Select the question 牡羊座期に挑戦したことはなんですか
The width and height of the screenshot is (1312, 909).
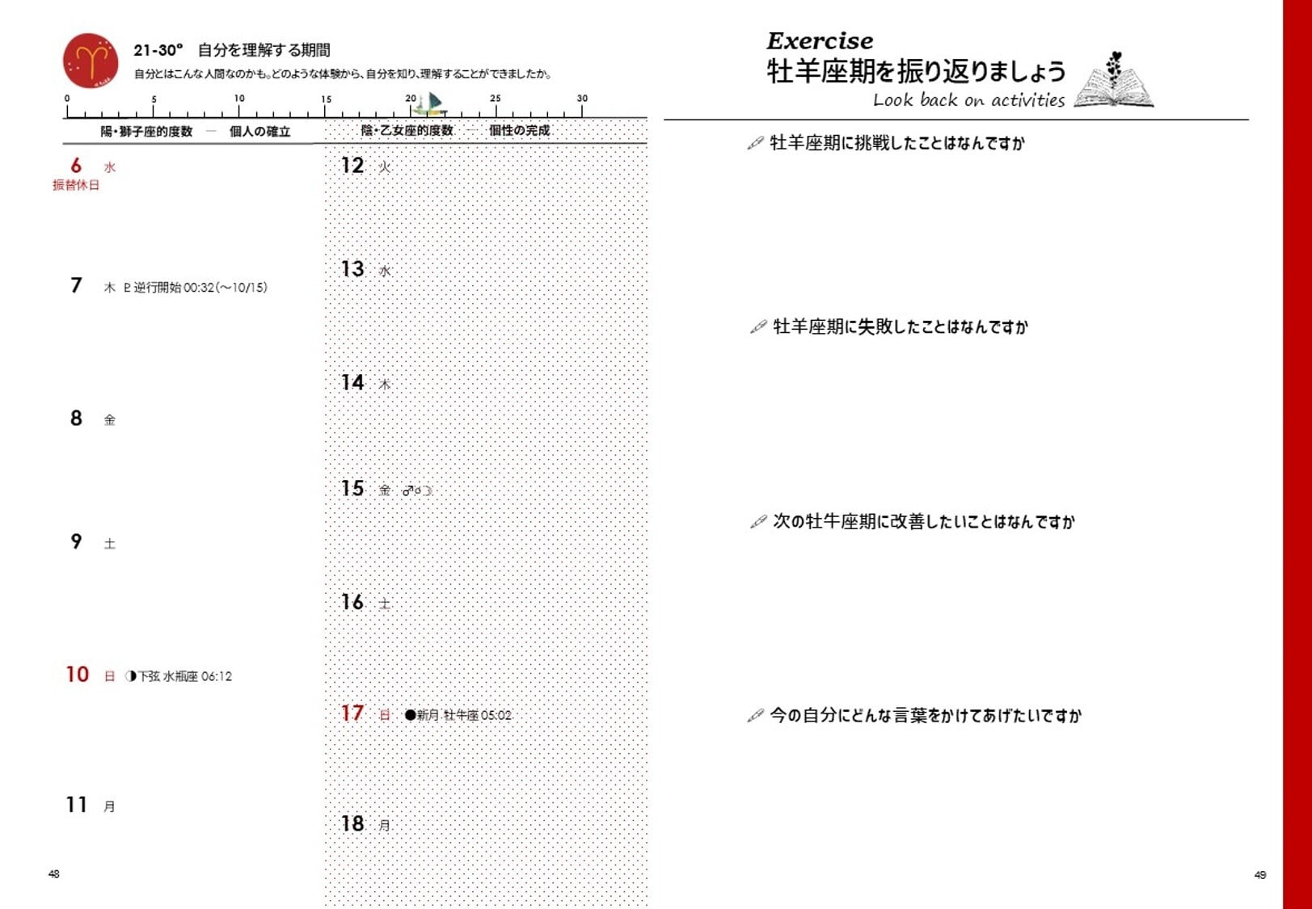(897, 143)
